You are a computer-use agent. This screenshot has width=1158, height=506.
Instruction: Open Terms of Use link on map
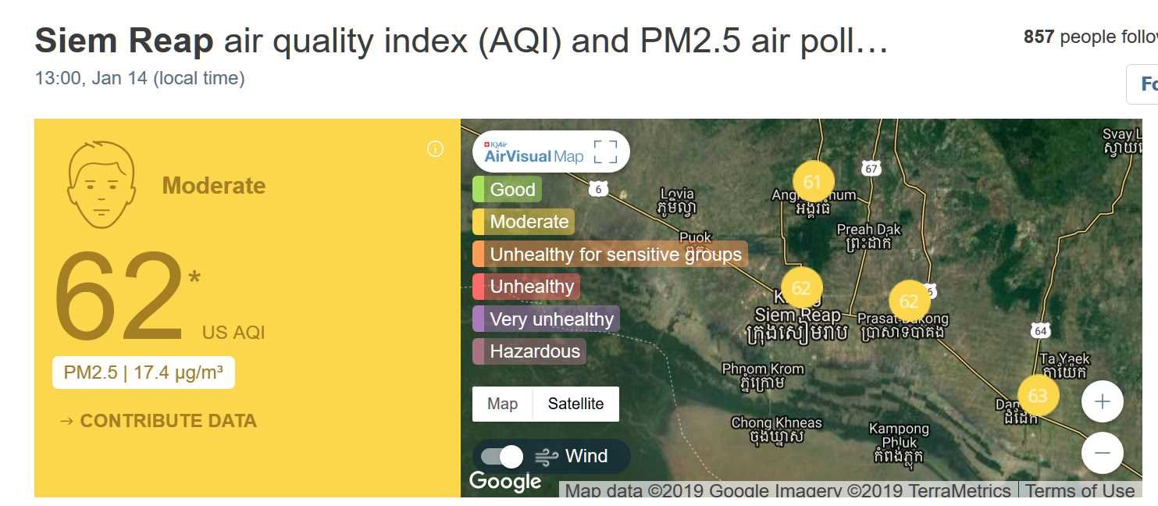click(1079, 490)
